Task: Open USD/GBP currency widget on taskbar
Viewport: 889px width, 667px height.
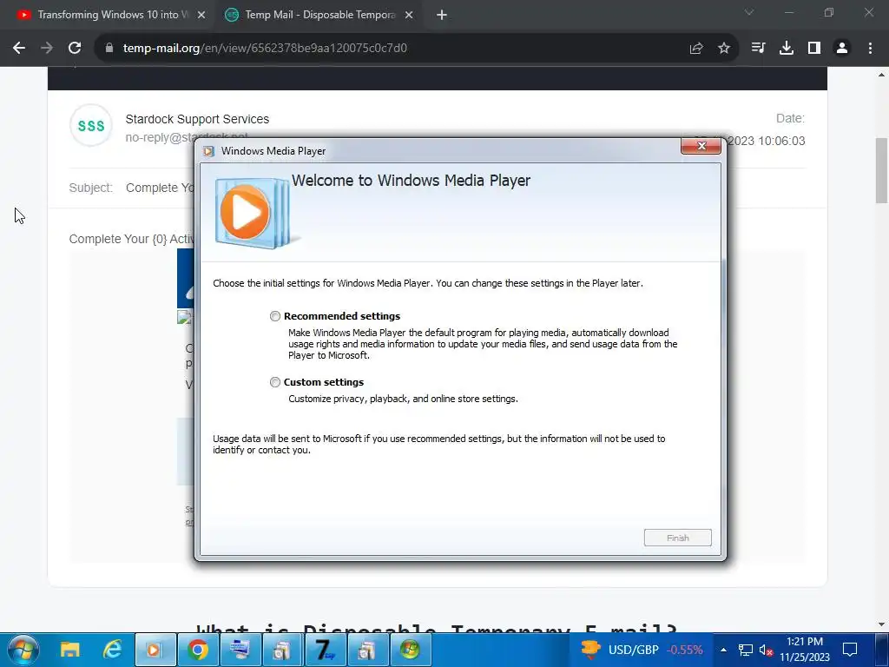Action: pyautogui.click(x=642, y=650)
